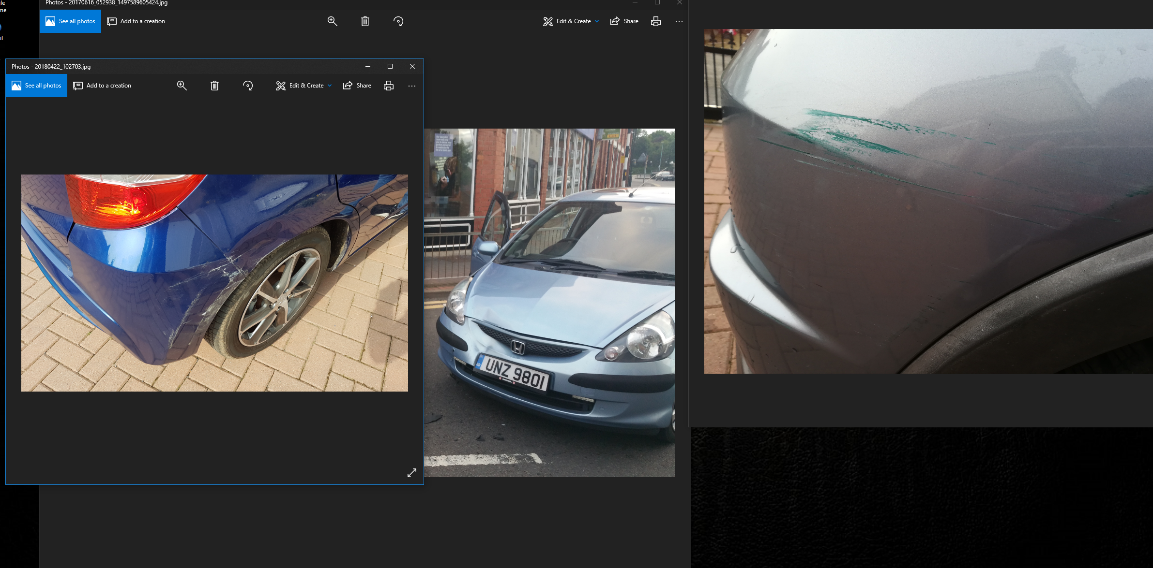Open more options in background Photos window
The height and width of the screenshot is (568, 1153).
pyautogui.click(x=679, y=21)
